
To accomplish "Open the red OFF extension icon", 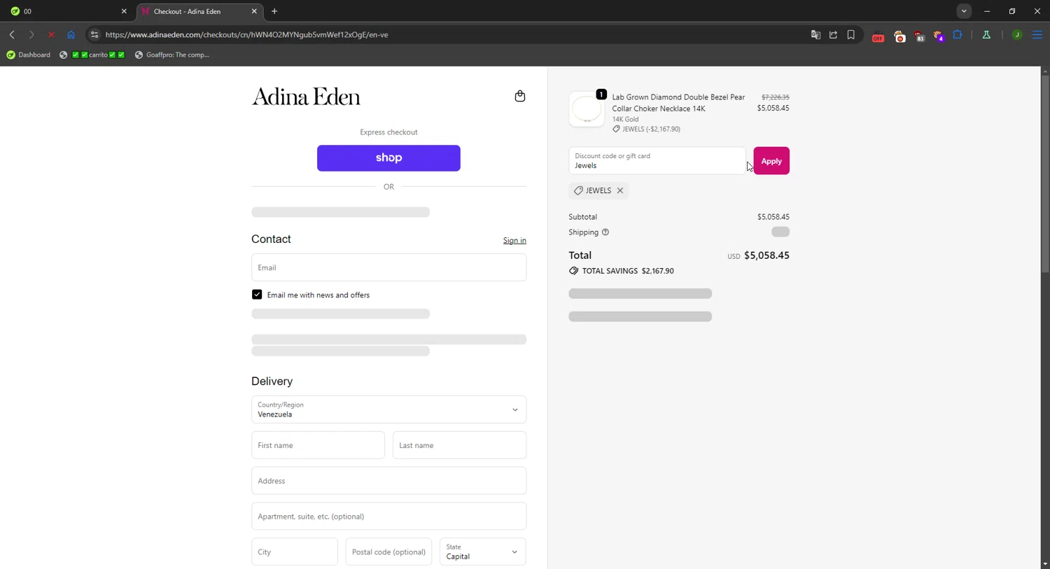I will (x=878, y=36).
